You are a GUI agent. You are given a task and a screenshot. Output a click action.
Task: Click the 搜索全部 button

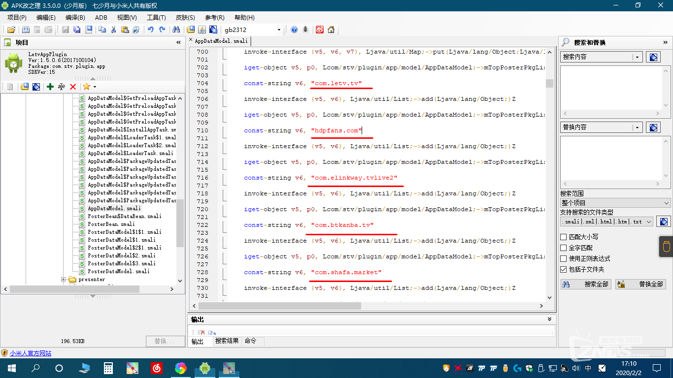586,284
